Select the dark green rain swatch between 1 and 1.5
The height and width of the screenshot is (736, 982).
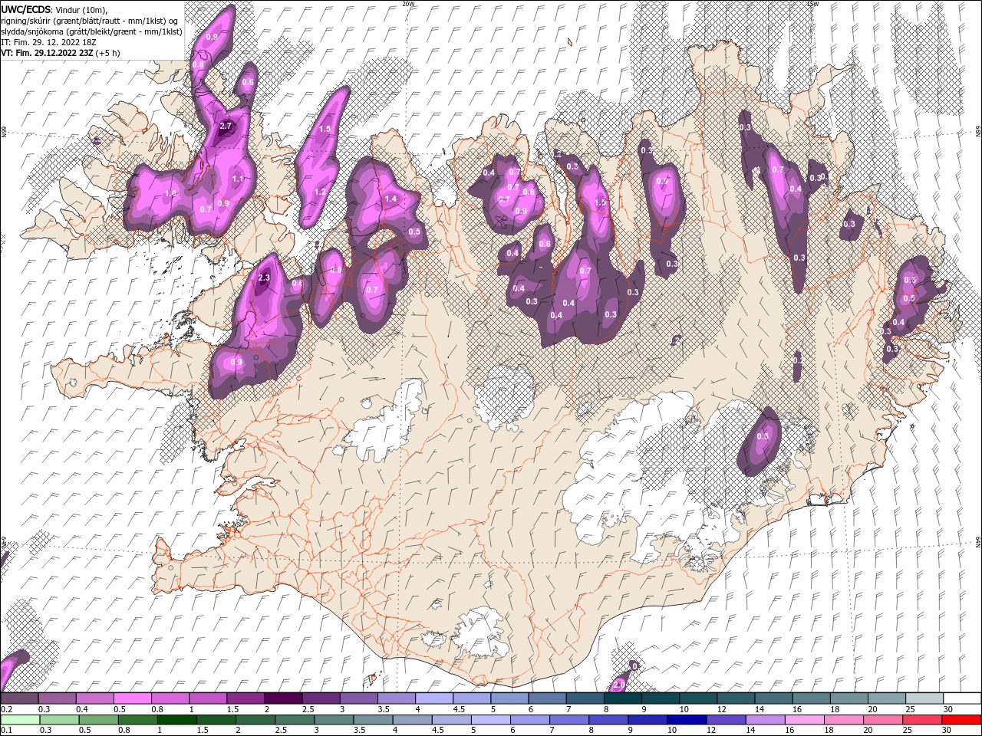click(177, 719)
